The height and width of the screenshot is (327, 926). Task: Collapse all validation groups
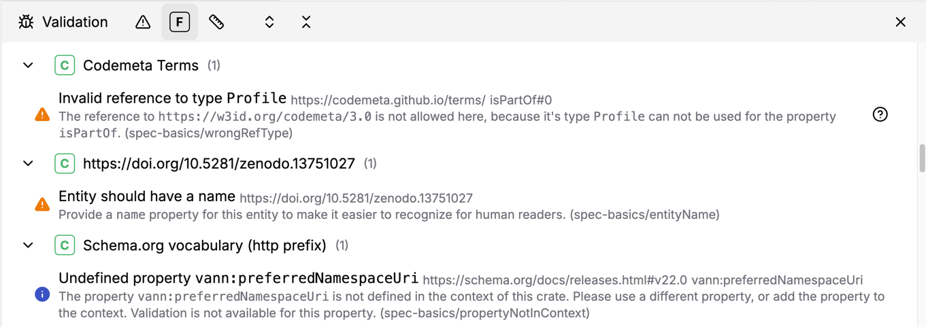(306, 22)
